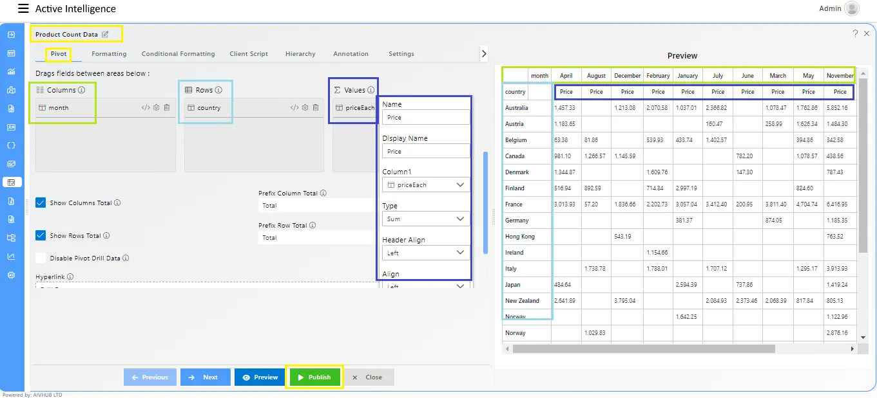The width and height of the screenshot is (877, 398).
Task: Open the curly braces sidebar icon
Action: 11,145
